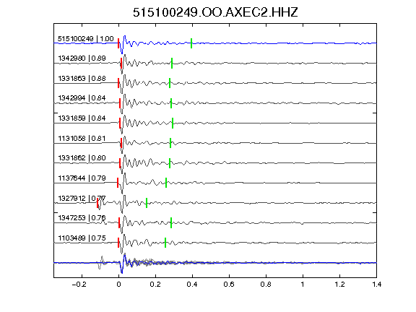The height and width of the screenshot is (312, 416).
Task: Select the label 515100249 | 1.00
Action: click(x=86, y=39)
